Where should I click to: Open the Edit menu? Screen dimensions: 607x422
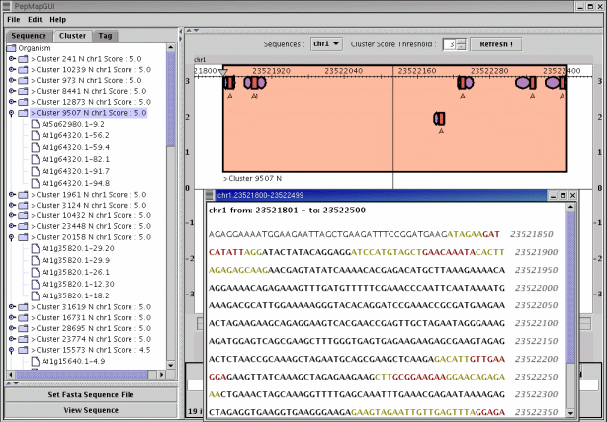point(35,20)
